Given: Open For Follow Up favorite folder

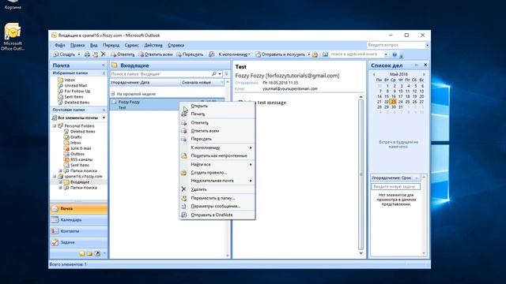Looking at the screenshot, I should [77, 92].
